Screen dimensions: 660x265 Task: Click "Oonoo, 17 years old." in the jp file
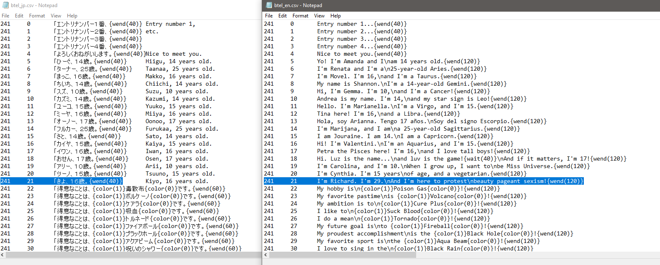click(x=179, y=121)
